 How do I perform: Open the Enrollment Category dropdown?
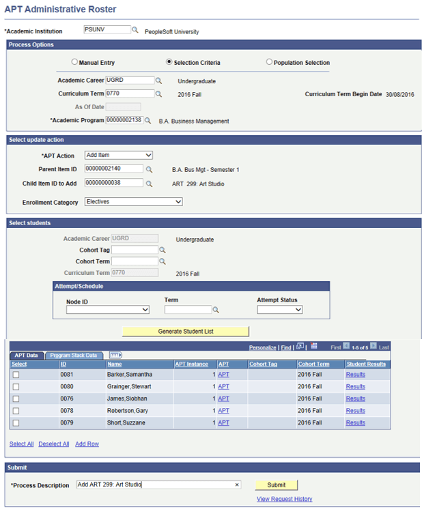(134, 201)
